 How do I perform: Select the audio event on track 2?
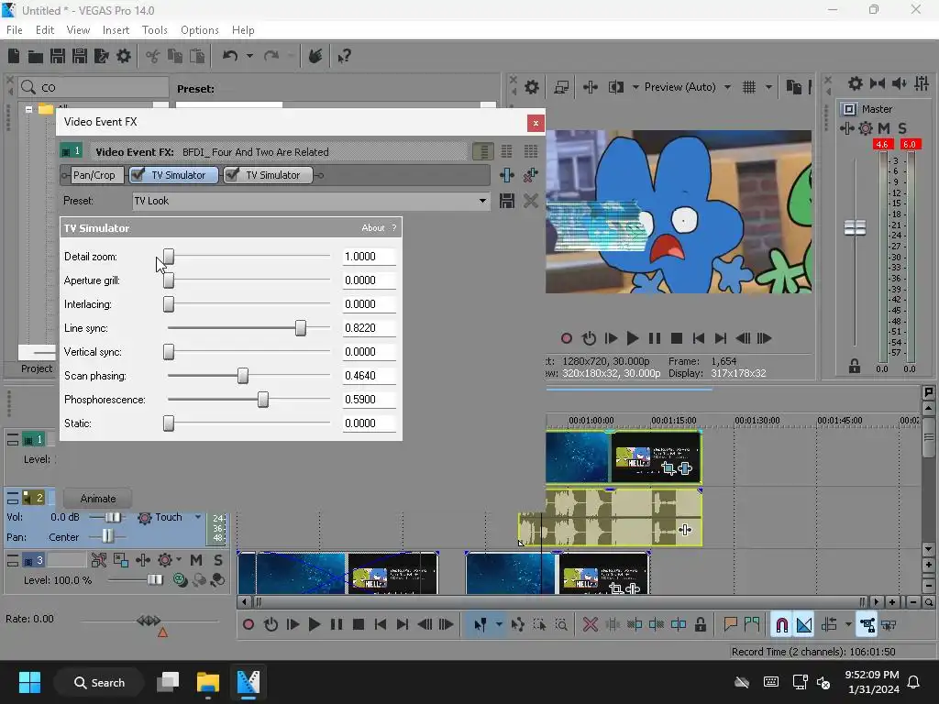click(610, 517)
